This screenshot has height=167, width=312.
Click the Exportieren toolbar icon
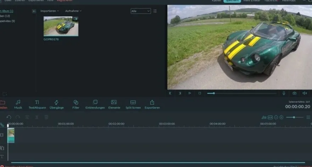[x=152, y=104]
